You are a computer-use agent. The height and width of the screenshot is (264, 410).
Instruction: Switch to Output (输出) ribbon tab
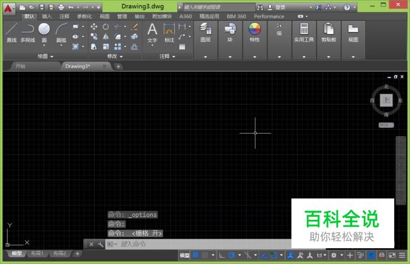139,16
